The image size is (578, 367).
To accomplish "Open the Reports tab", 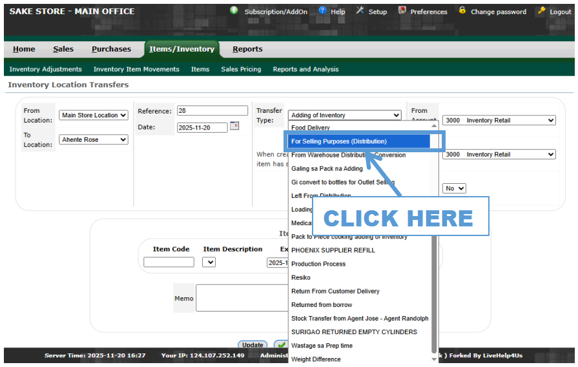I will click(247, 49).
